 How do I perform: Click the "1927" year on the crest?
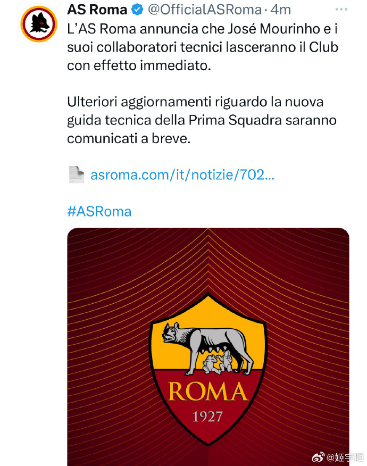click(x=207, y=417)
